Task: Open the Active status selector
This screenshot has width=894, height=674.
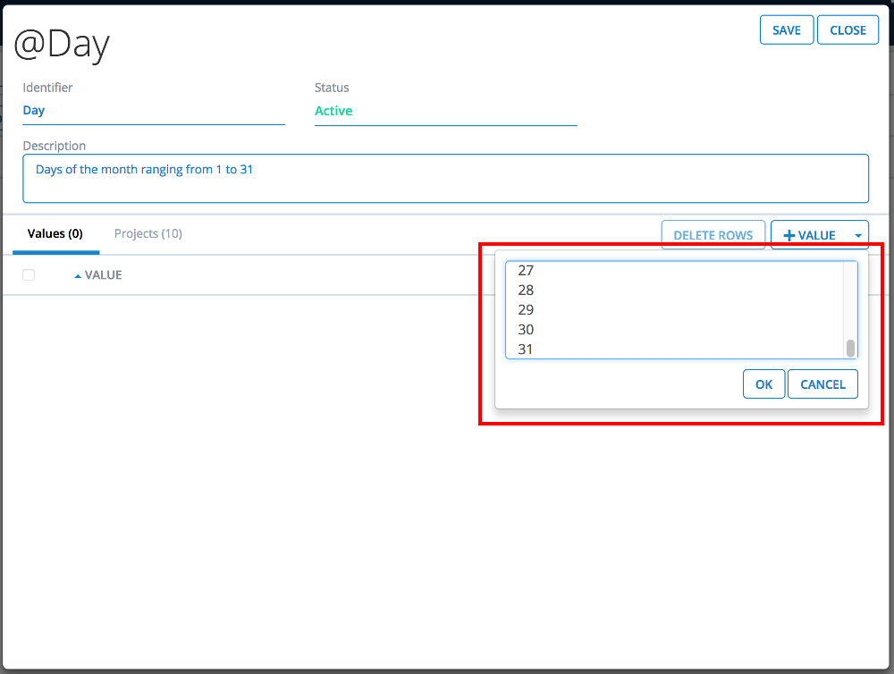Action: click(444, 111)
